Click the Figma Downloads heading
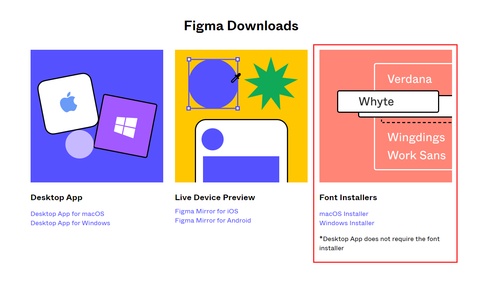 pos(241,26)
